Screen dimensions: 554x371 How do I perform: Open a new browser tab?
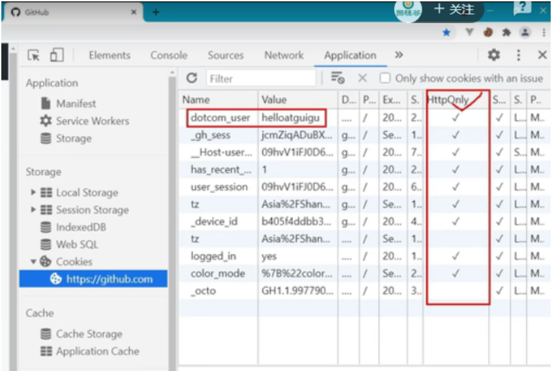point(156,12)
